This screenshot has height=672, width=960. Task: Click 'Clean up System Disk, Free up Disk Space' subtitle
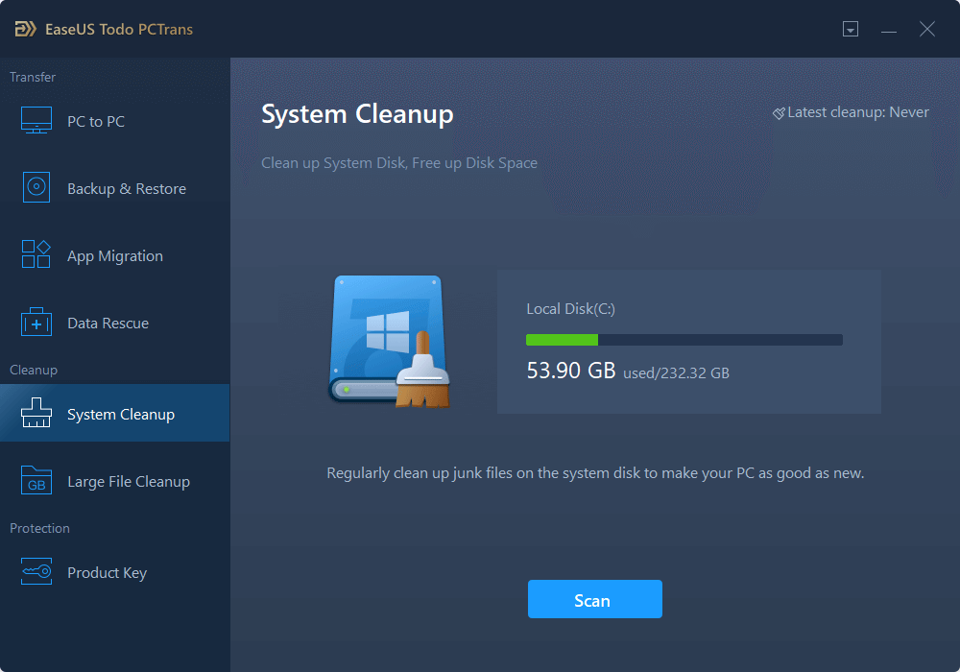point(399,163)
